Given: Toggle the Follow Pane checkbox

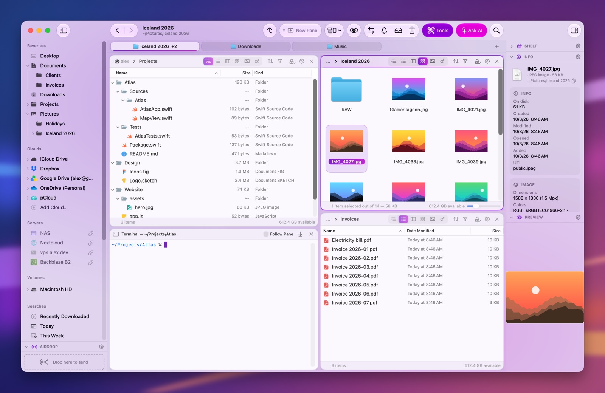Looking at the screenshot, I should (266, 234).
